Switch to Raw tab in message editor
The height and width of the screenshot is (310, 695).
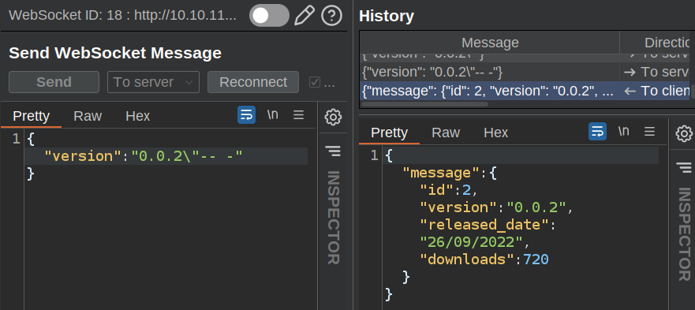[x=88, y=116]
